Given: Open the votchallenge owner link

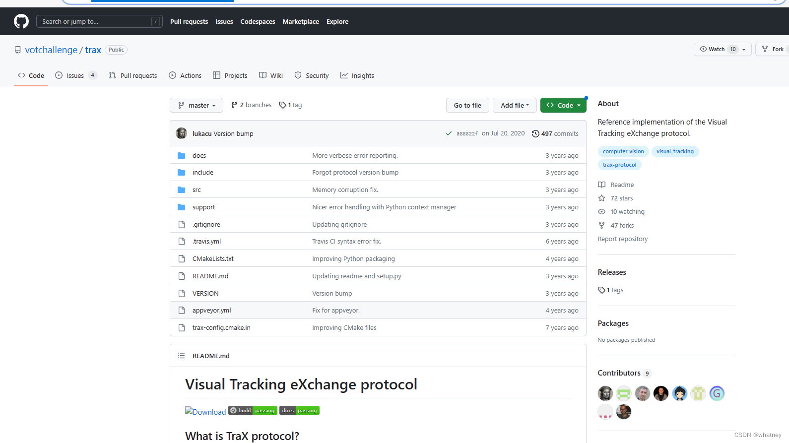Looking at the screenshot, I should click(x=51, y=50).
